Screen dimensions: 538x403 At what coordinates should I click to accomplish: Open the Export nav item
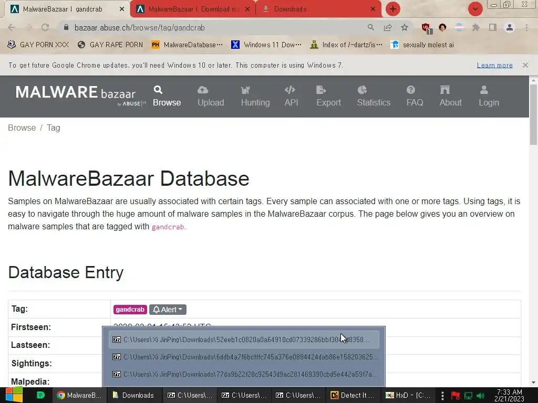tap(328, 97)
